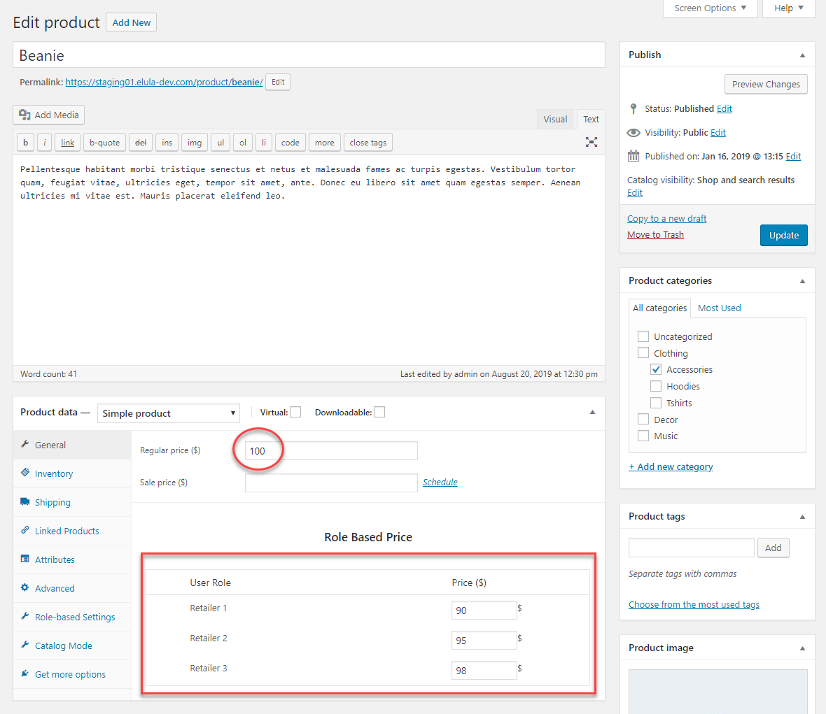Switch to the Visual editor tab
The width and height of the screenshot is (826, 714).
point(555,120)
